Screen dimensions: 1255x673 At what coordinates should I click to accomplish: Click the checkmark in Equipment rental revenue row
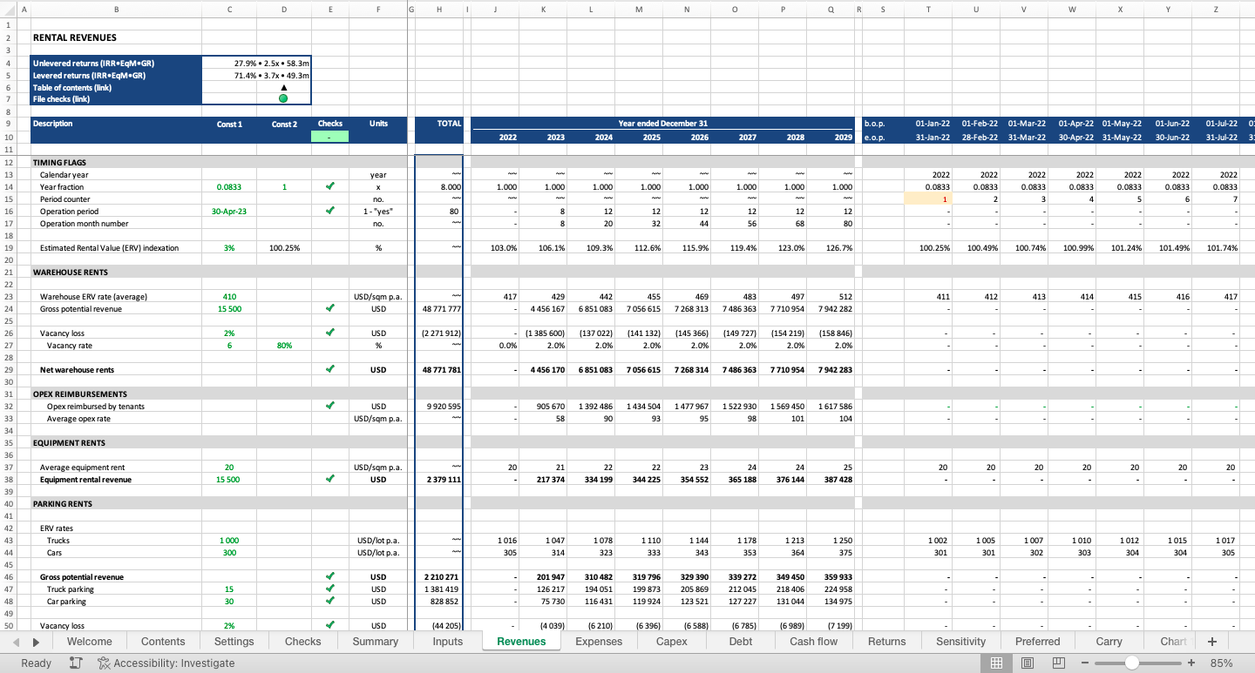330,479
